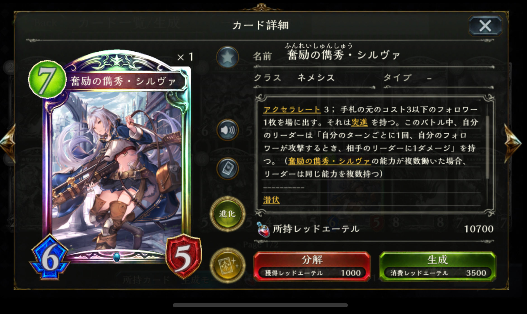
Task: Open the 潜伏 keyword link
Action: [x=271, y=200]
